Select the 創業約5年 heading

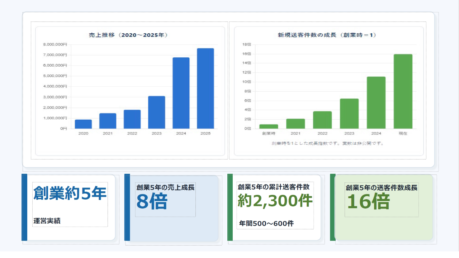point(70,193)
